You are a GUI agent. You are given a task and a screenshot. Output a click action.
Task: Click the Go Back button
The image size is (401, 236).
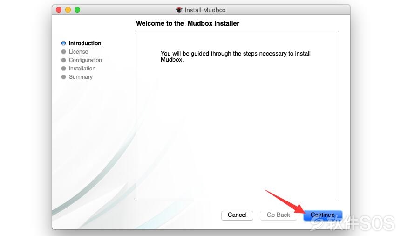tap(278, 215)
